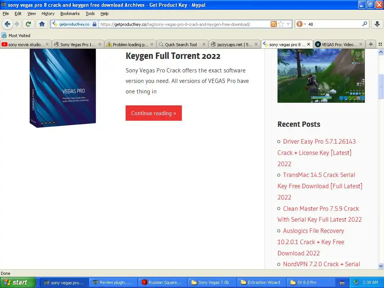Open the Edit menu
The image size is (384, 288).
[18, 13]
